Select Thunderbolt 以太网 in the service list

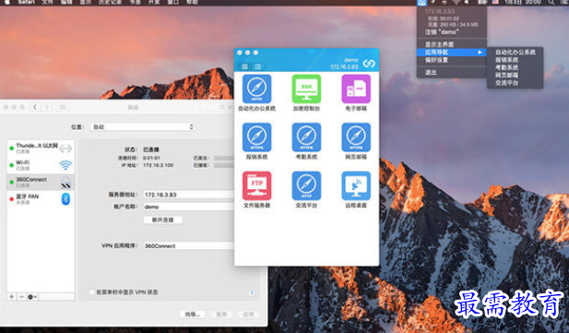41,149
